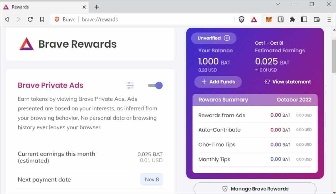Close the Rewards tab
The width and height of the screenshot is (336, 194).
[84, 7]
